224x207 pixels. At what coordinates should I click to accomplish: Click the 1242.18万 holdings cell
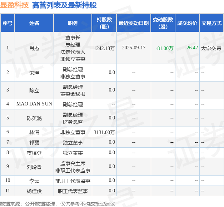click(x=104, y=48)
